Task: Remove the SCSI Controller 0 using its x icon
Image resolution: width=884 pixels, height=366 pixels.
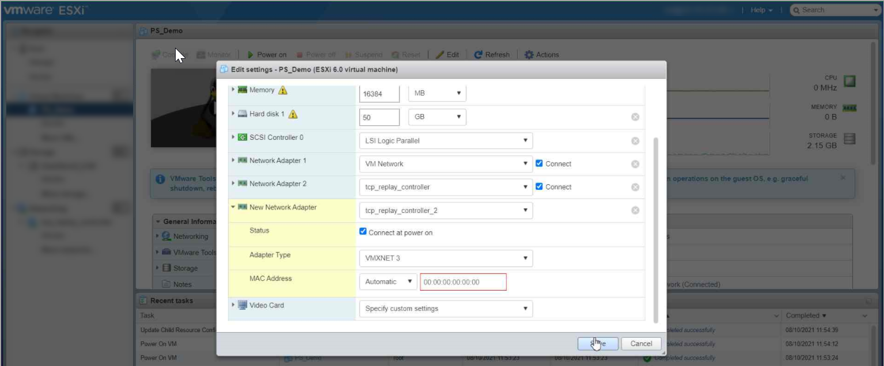Action: click(634, 140)
